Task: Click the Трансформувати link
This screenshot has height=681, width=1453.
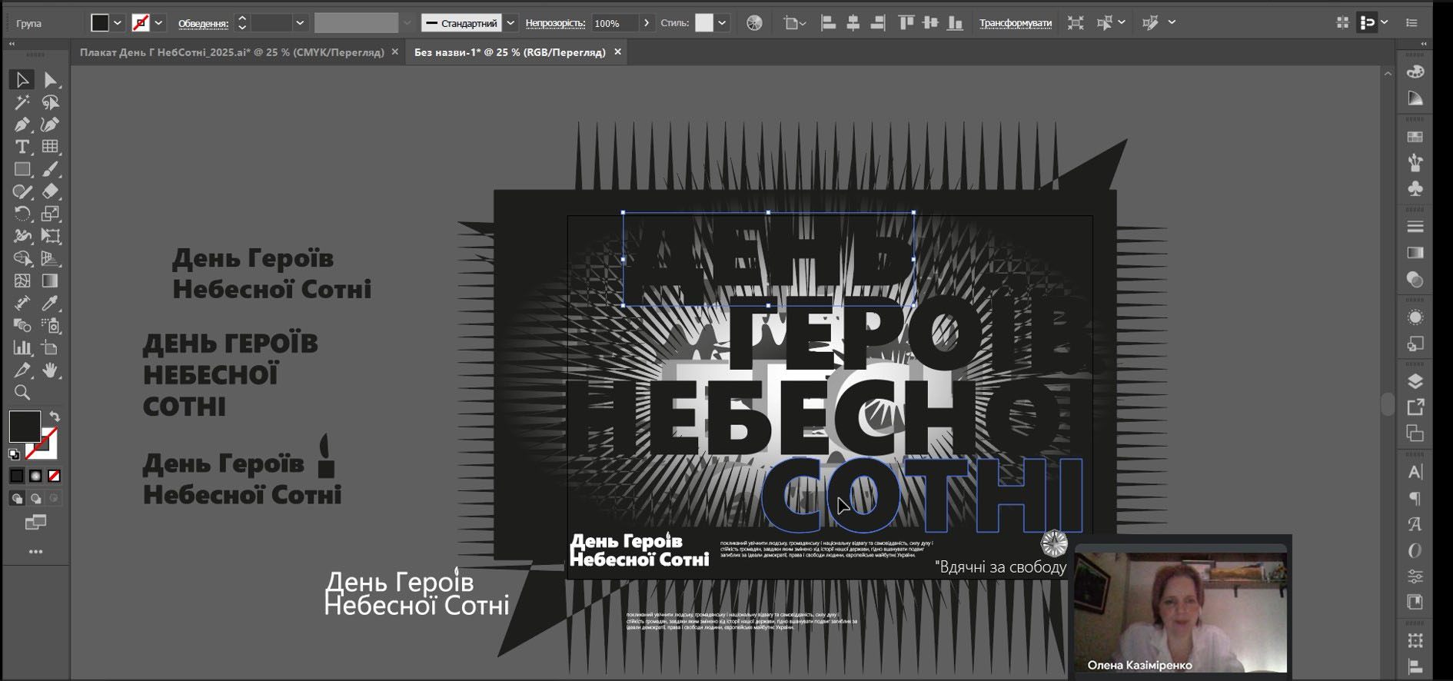Action: 1015,23
